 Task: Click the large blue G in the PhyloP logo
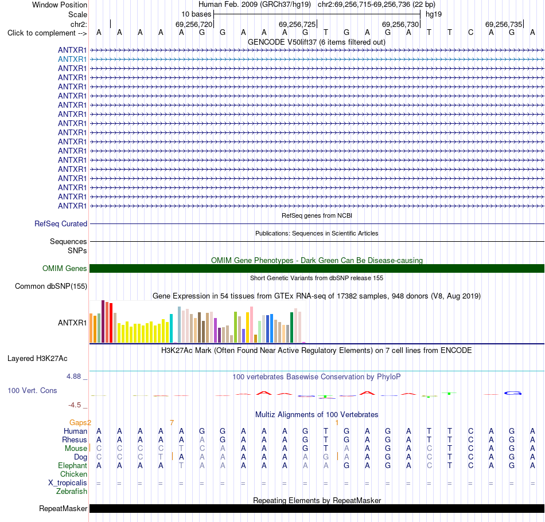[x=513, y=393]
